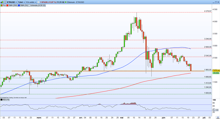Minimize the chart window
Viewport: 220px width, 119px height.
coord(213,2)
